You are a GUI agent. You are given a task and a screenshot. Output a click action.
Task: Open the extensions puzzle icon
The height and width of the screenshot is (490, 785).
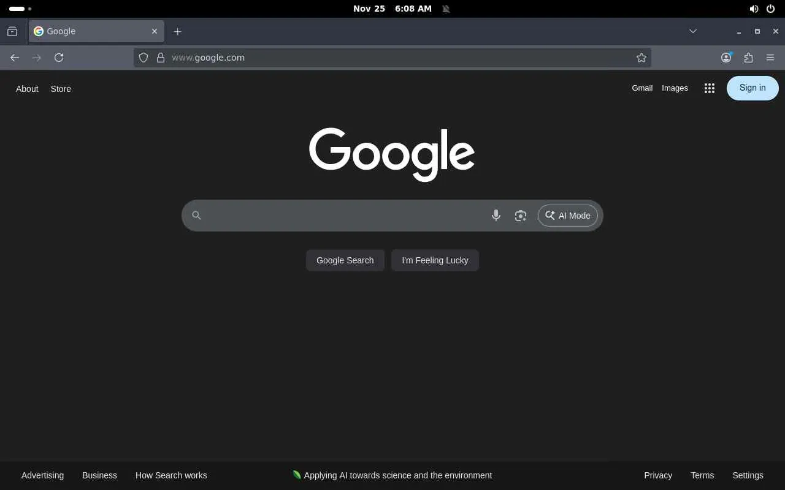(748, 58)
